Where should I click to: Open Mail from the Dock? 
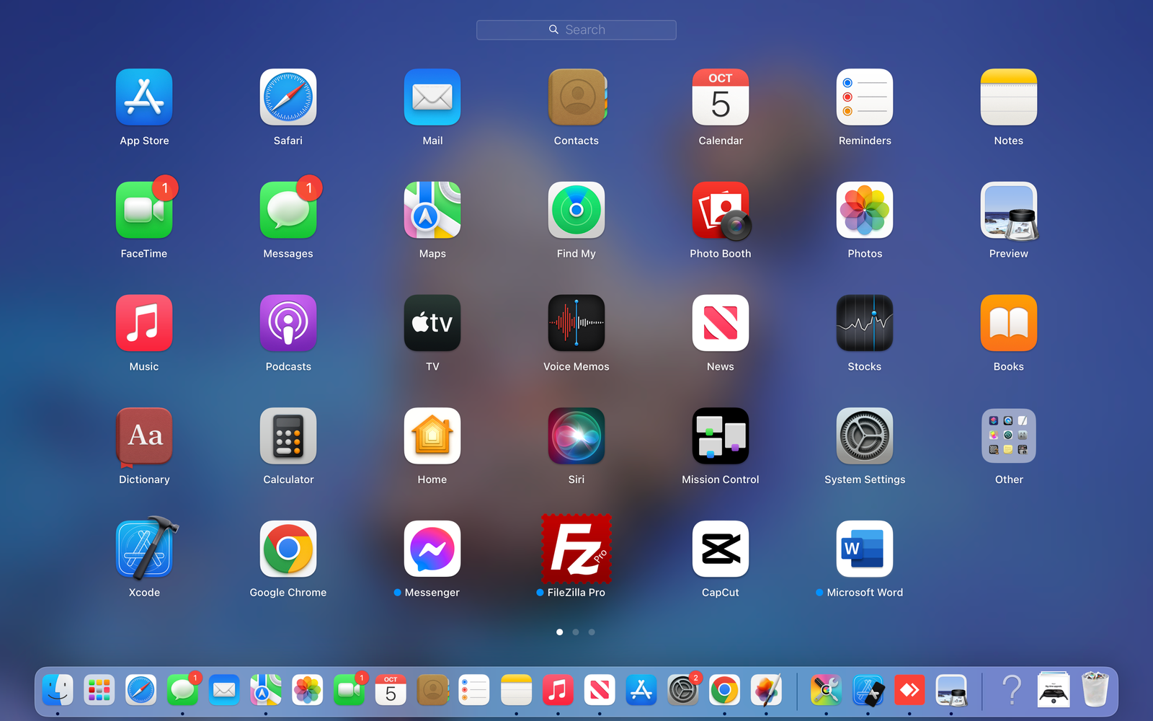224,691
